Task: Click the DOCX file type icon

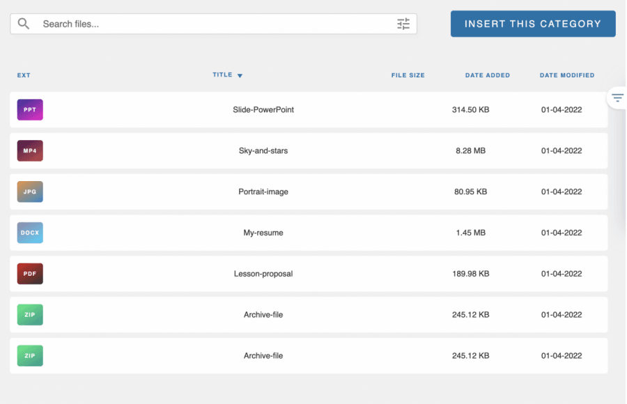Action: tap(30, 233)
